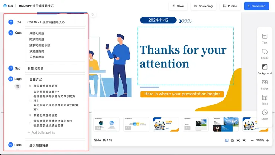This screenshot has width=275, height=155.
Task: Delete the P4 page with trash icon
Action: click(x=17, y=87)
